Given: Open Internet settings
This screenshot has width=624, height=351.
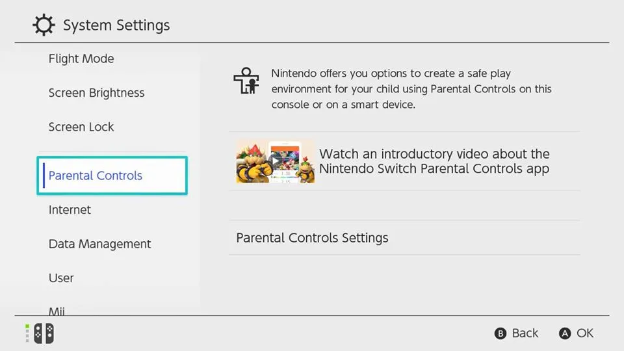Looking at the screenshot, I should [70, 210].
